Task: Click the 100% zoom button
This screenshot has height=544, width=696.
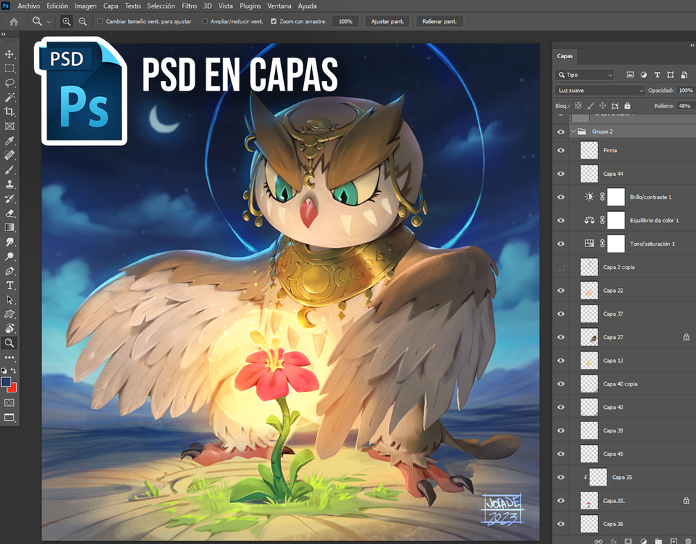Action: (346, 21)
